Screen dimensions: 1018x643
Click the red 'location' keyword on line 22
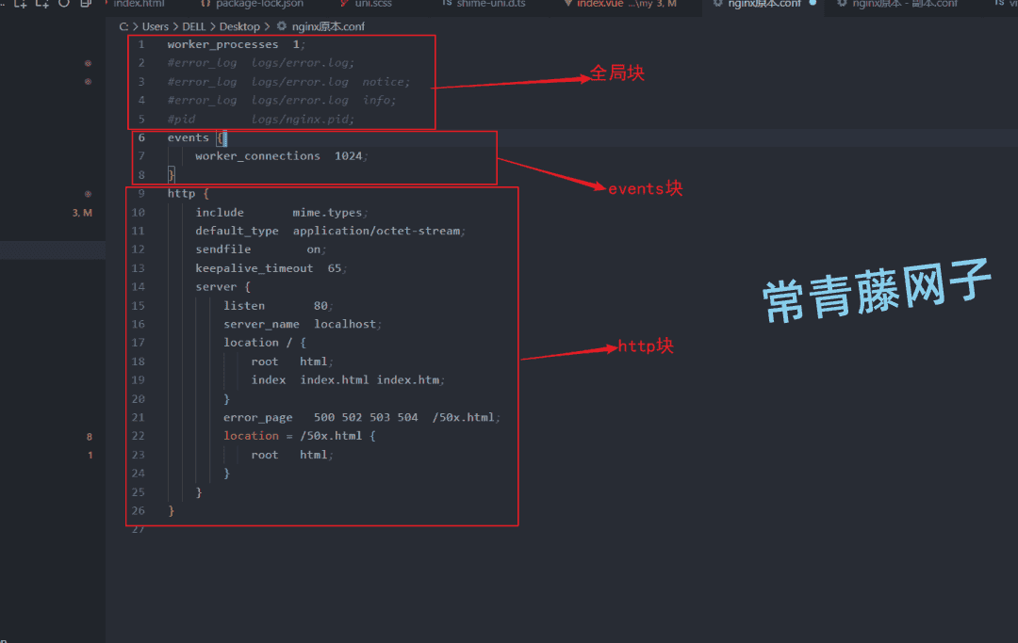point(252,436)
